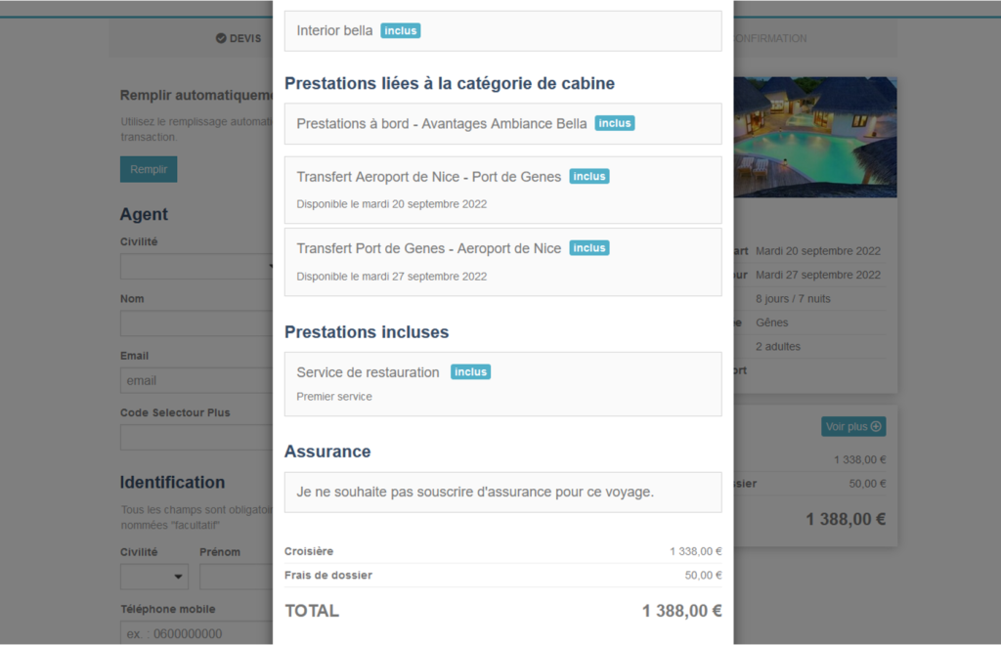Click the plus icon in Voir plus
Screen dimensions: 1001x645
tap(876, 426)
